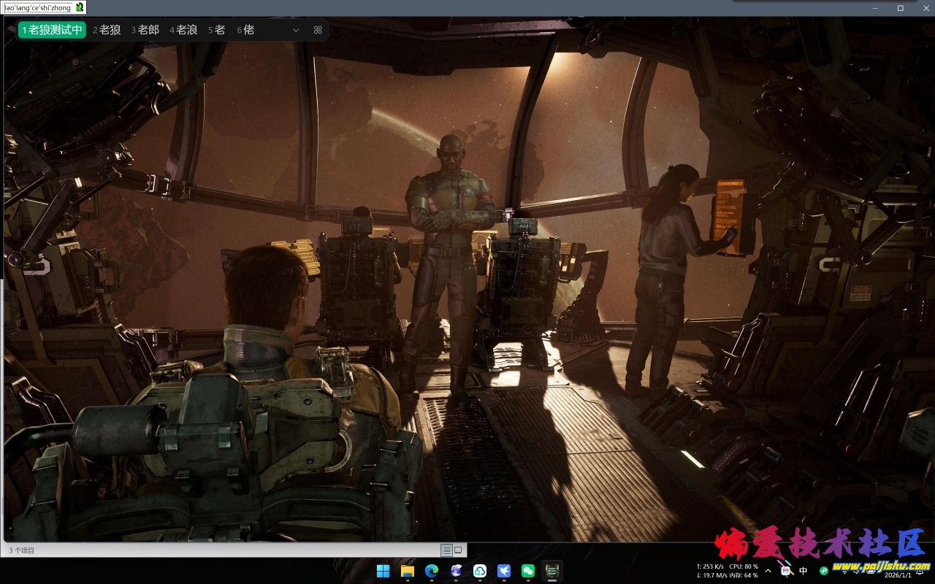The image size is (935, 584).
Task: Toggle Chinese input mode indicator 中
Action: (804, 571)
